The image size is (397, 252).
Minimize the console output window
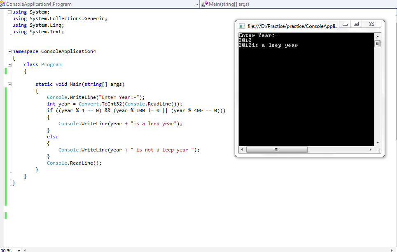pyautogui.click(x=345, y=24)
